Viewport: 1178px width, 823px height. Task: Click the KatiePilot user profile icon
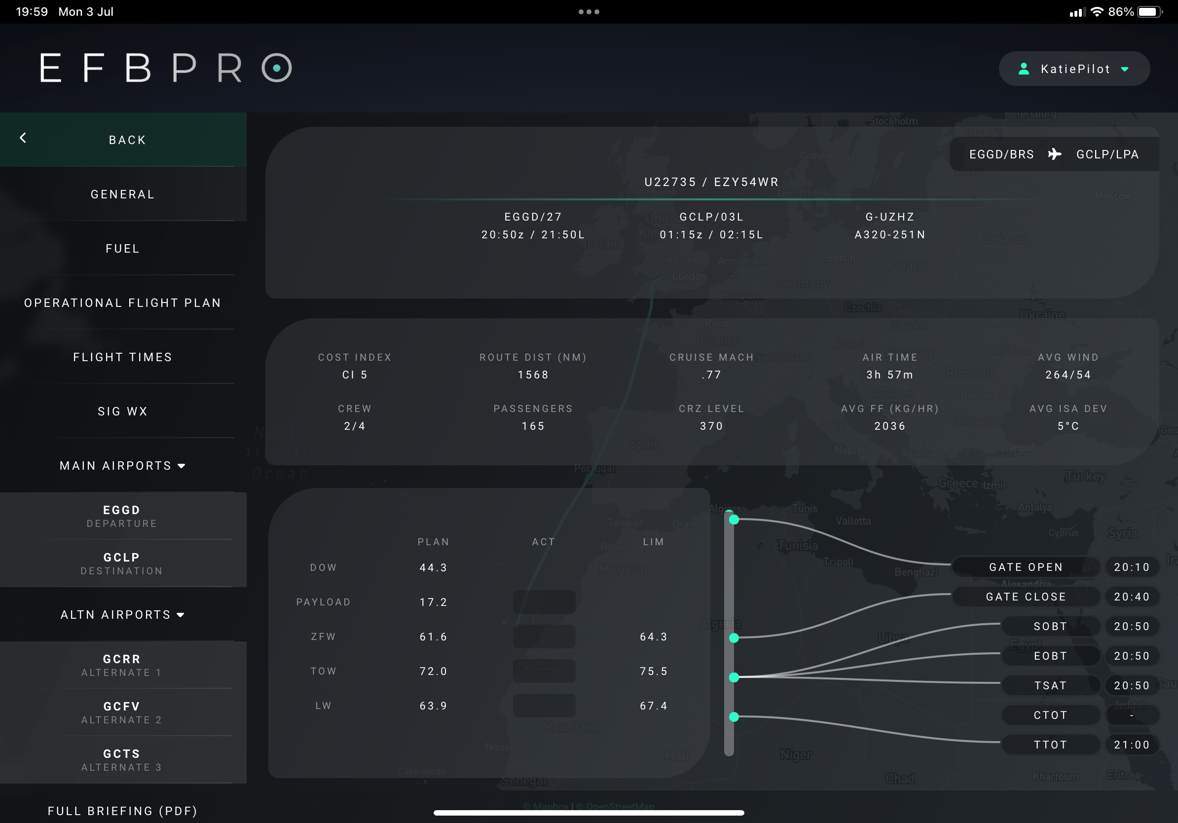tap(1025, 68)
